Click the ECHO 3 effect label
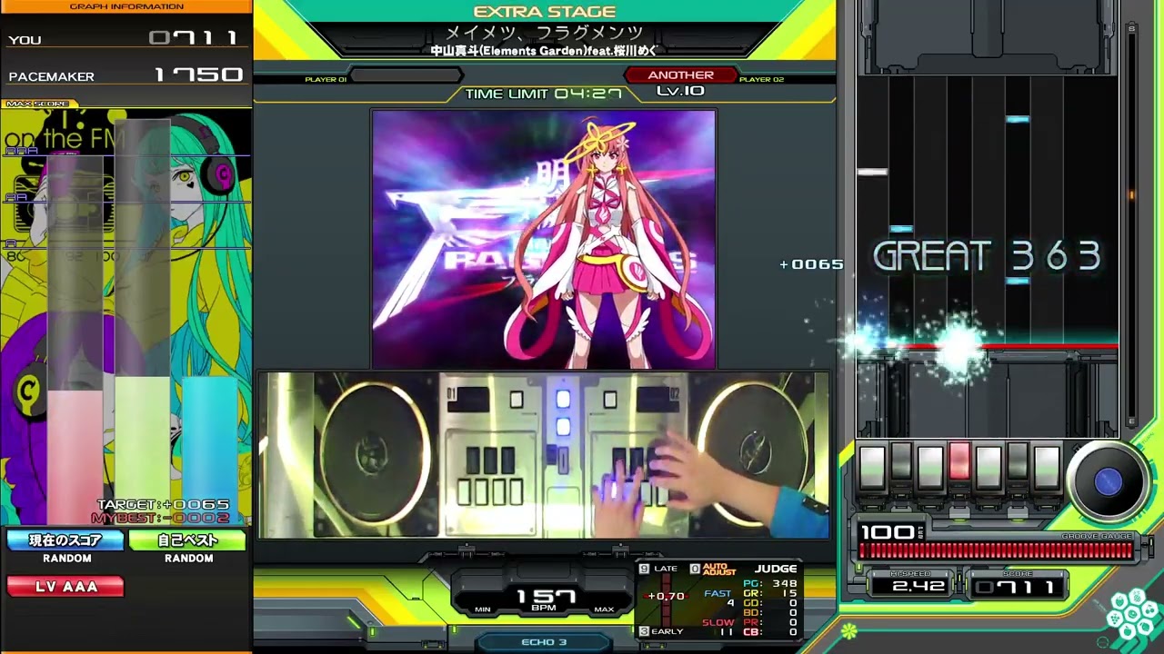This screenshot has height=654, width=1164. 544,642
